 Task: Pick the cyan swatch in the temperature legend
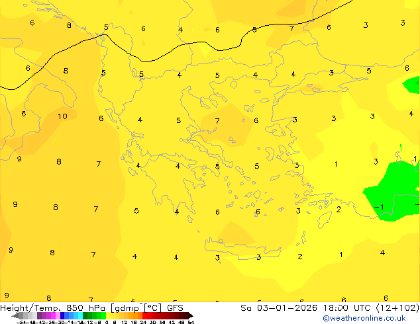click(80, 315)
